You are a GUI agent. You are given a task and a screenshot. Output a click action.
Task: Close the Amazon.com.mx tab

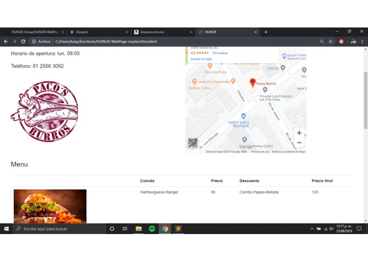pos(191,32)
